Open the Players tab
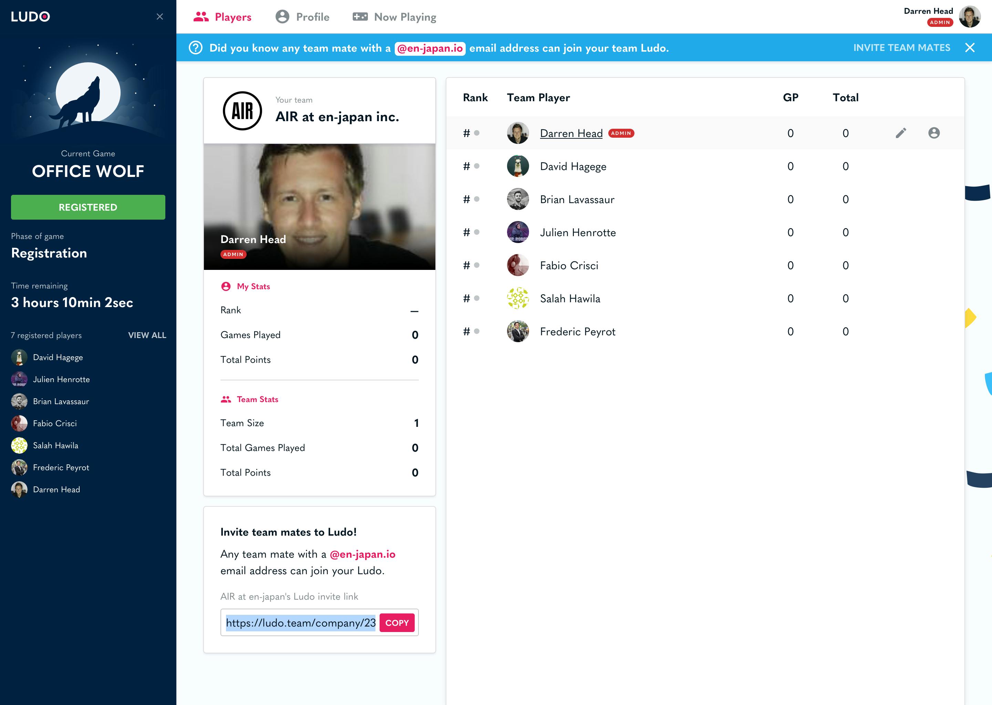 coord(223,17)
